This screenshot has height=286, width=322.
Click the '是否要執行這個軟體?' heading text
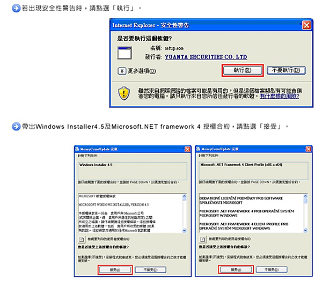tap(144, 39)
